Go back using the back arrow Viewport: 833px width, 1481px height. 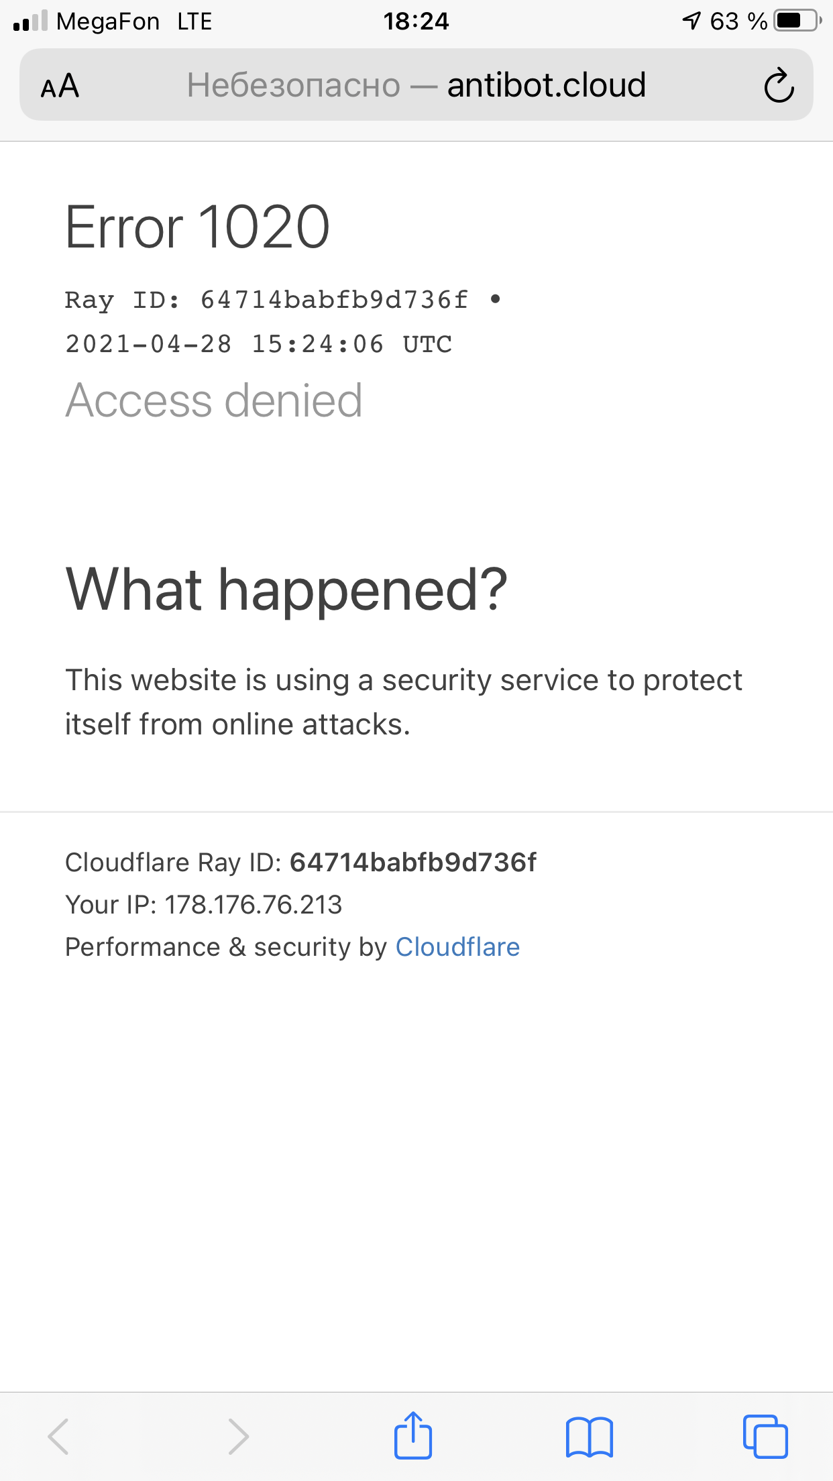pyautogui.click(x=58, y=1436)
